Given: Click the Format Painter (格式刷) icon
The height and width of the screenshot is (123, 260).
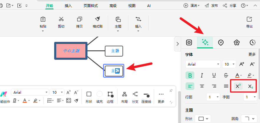Looking at the screenshot, I should [x=97, y=20].
